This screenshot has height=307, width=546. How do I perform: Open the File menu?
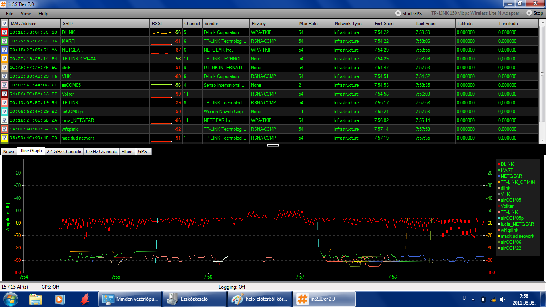click(10, 14)
